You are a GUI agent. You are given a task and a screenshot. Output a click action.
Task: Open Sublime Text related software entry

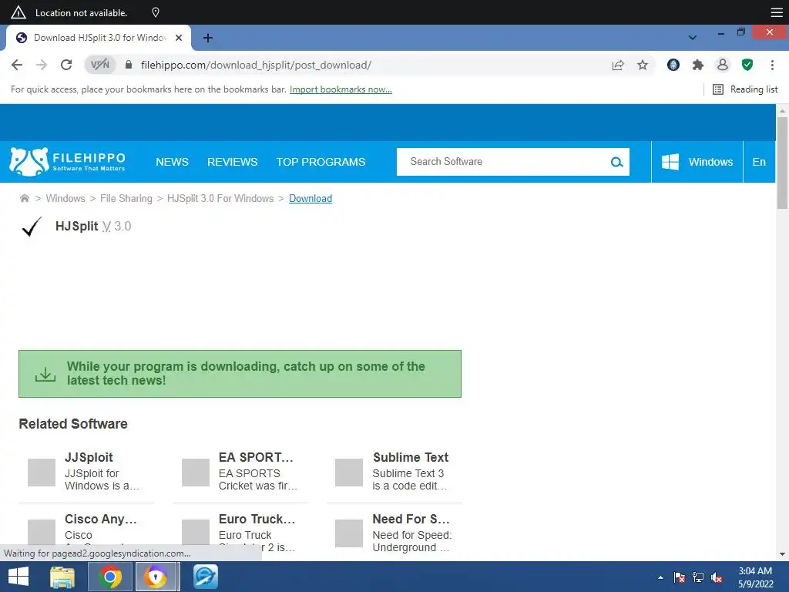pos(394,471)
